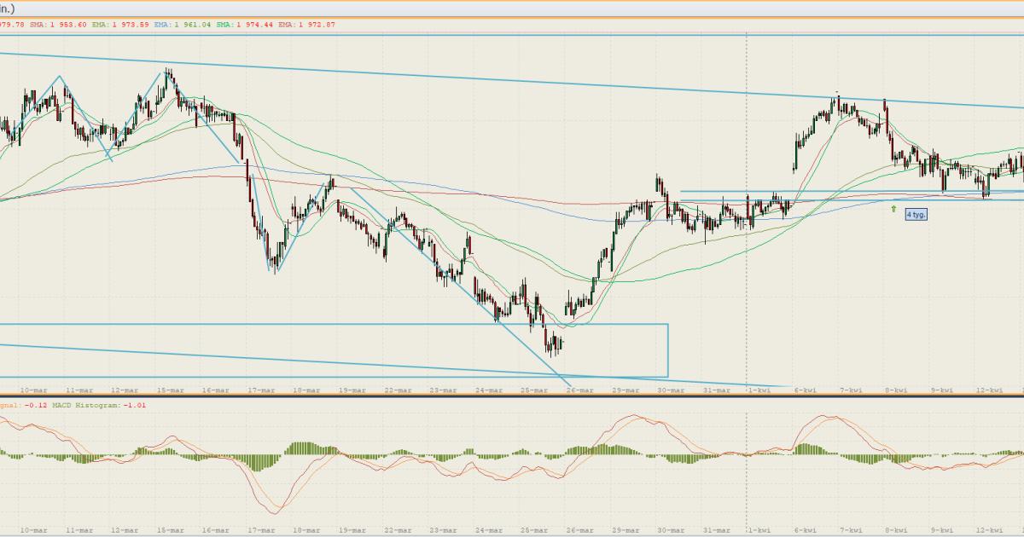Click the chart window title bar
This screenshot has height=537, width=1024.
pos(512,8)
